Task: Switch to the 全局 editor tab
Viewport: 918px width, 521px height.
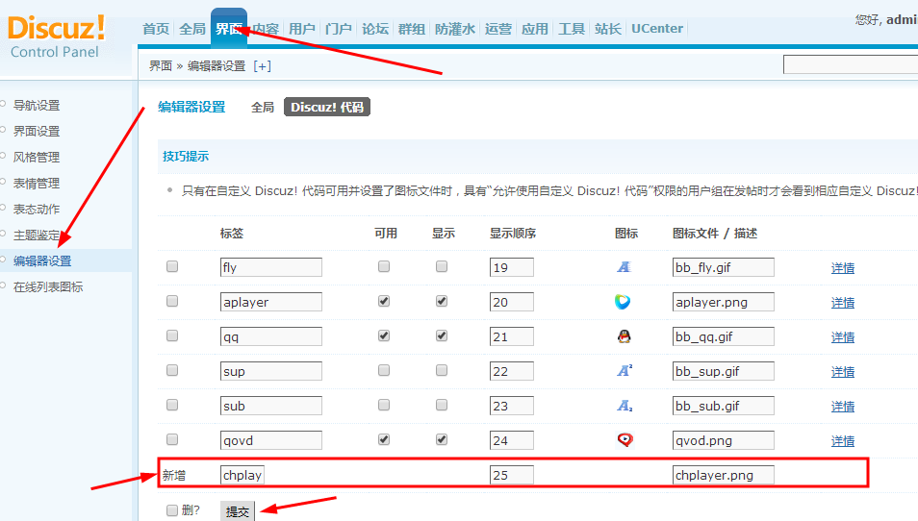Action: [263, 107]
